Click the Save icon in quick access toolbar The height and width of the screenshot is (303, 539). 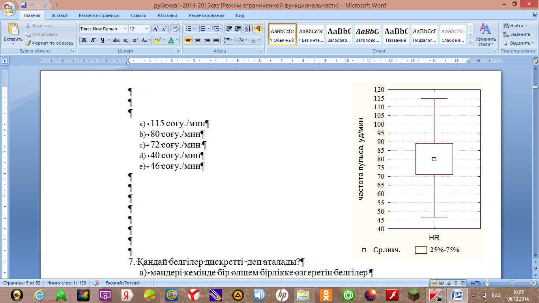[x=24, y=5]
